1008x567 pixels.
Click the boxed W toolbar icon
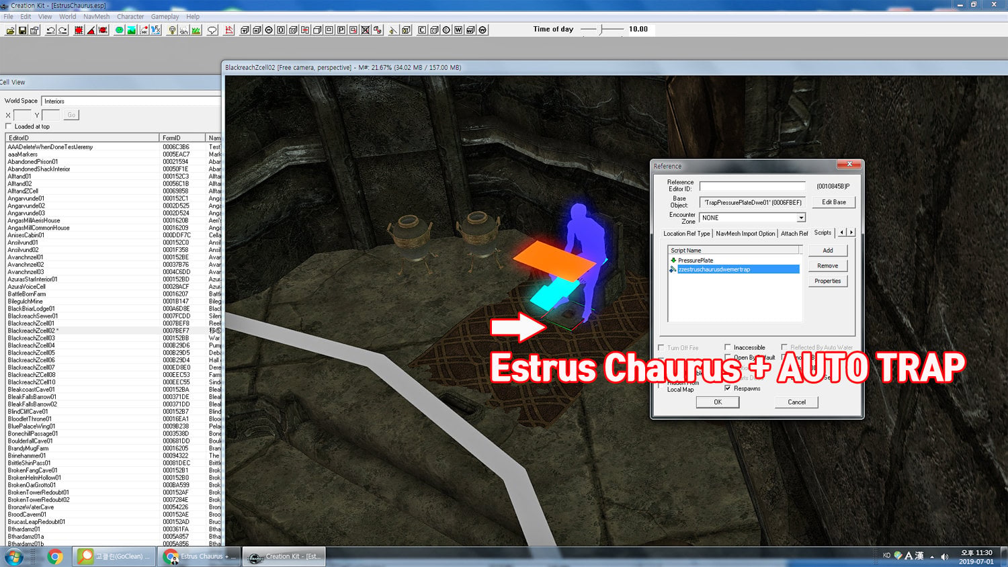458,30
